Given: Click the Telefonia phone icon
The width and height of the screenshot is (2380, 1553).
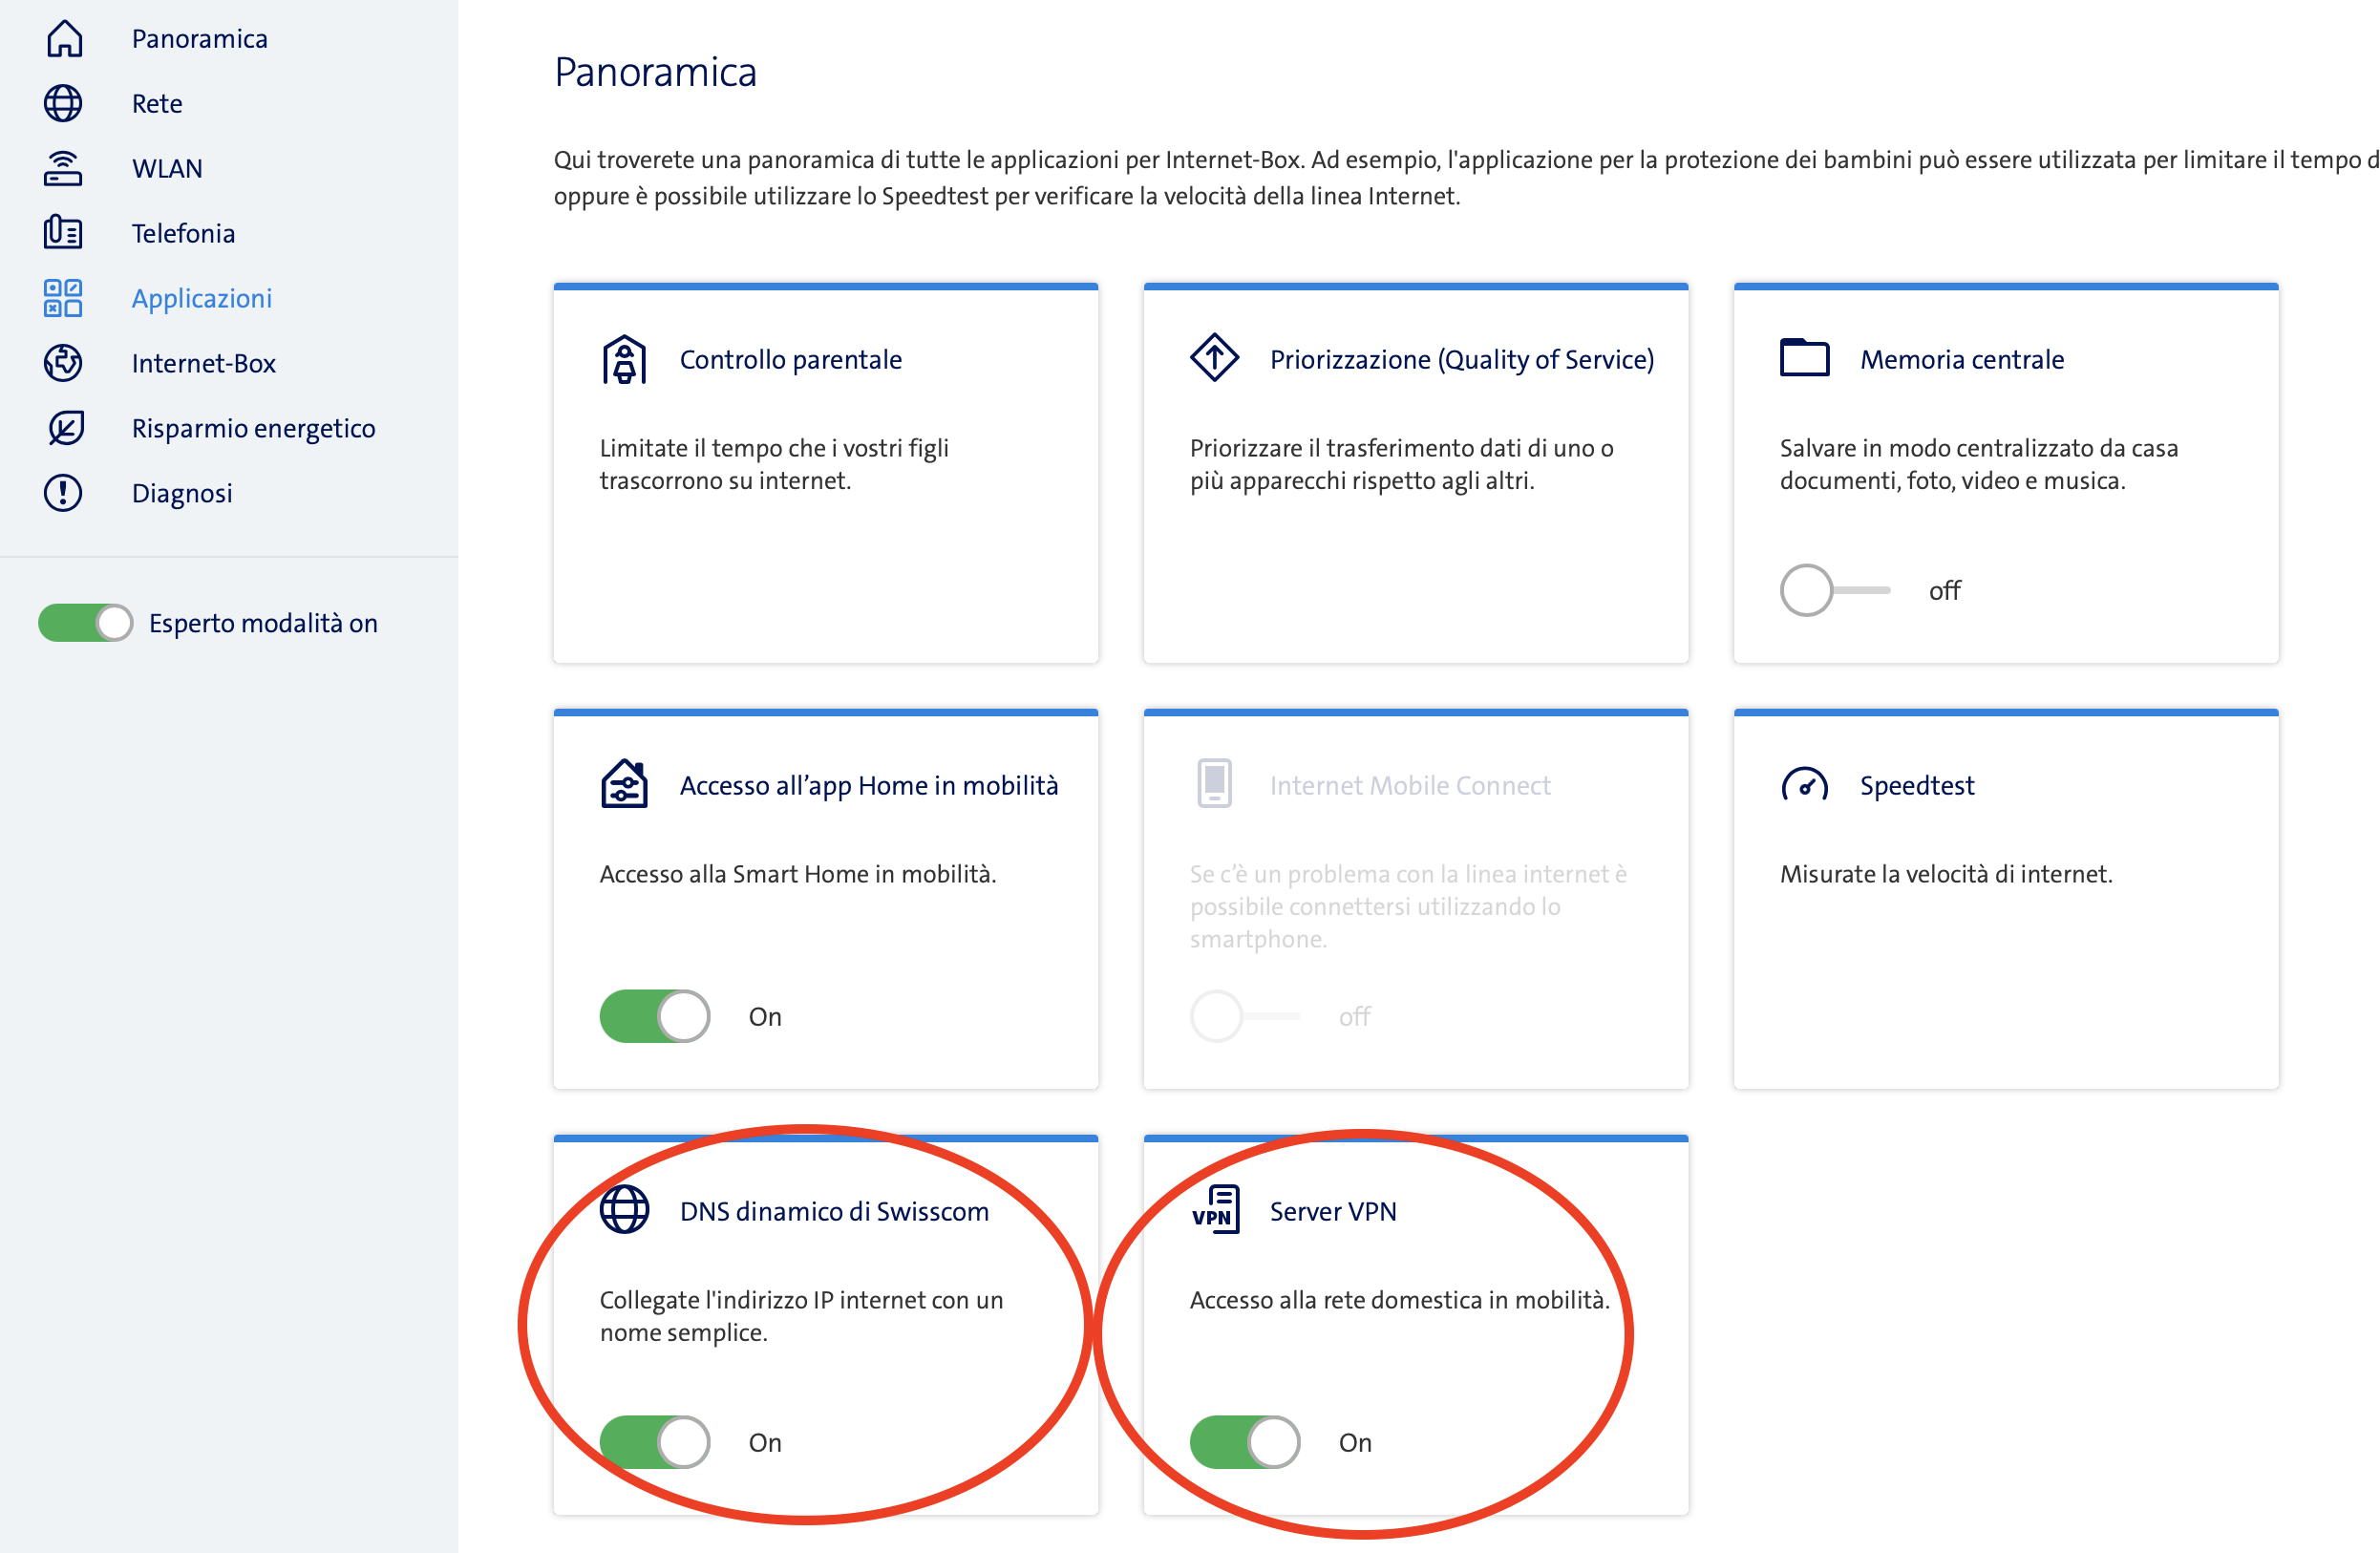Looking at the screenshot, I should click(x=63, y=233).
